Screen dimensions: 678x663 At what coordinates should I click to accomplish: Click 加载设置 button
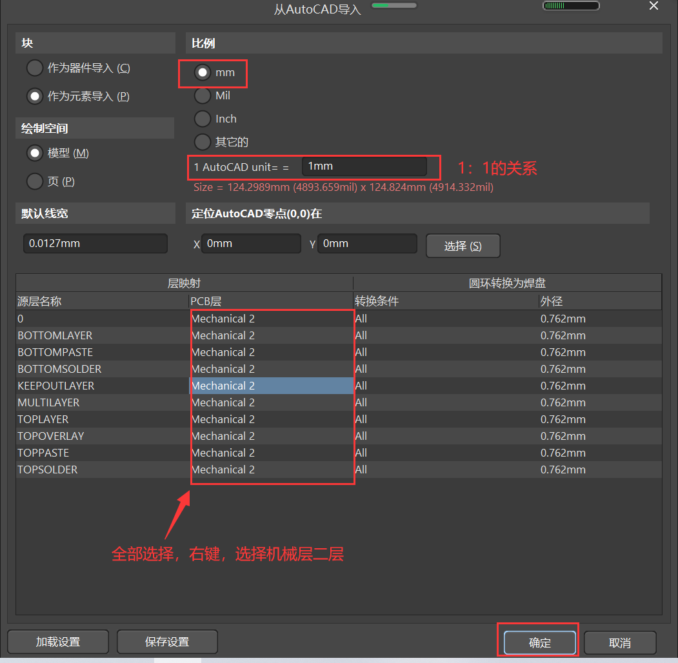pyautogui.click(x=58, y=642)
